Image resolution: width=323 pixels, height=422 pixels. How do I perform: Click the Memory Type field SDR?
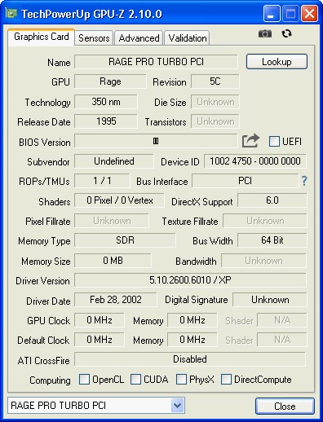click(125, 240)
